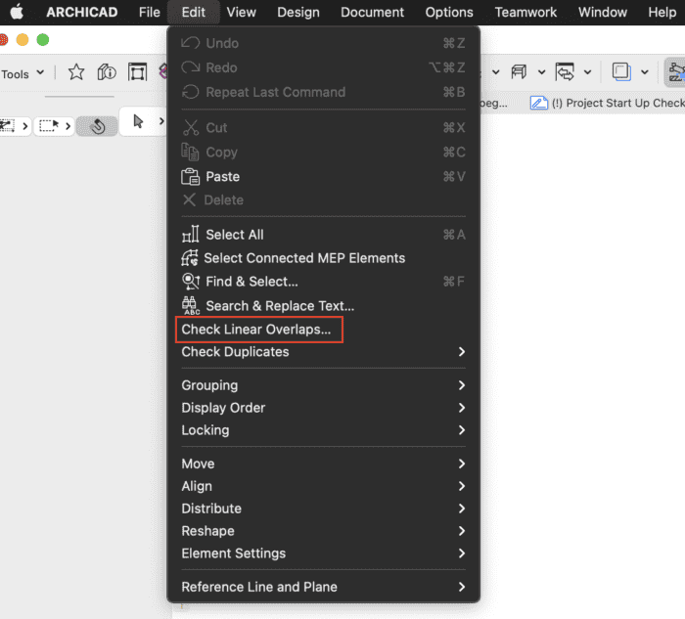Choose Paste from the Edit menu
The height and width of the screenshot is (619, 685).
323,176
